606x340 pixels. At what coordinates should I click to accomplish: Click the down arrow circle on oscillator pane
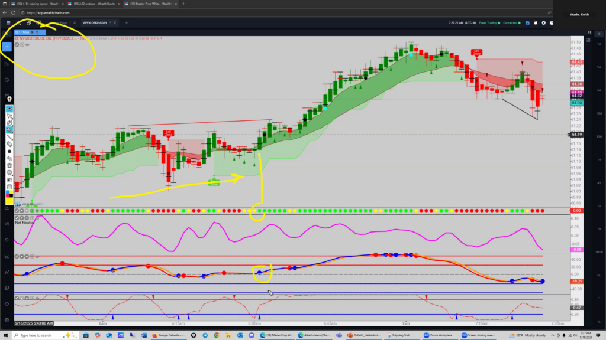(x=22, y=256)
